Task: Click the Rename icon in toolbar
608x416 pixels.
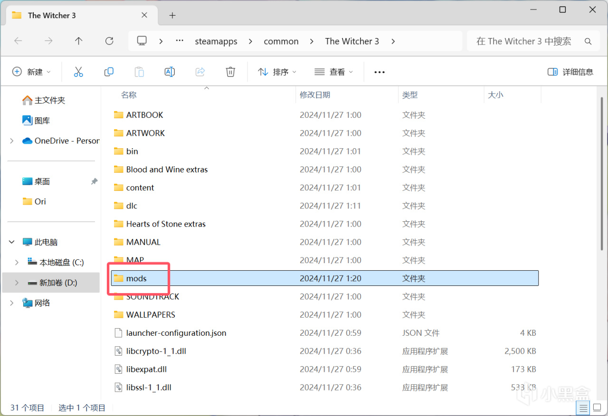Action: 170,72
